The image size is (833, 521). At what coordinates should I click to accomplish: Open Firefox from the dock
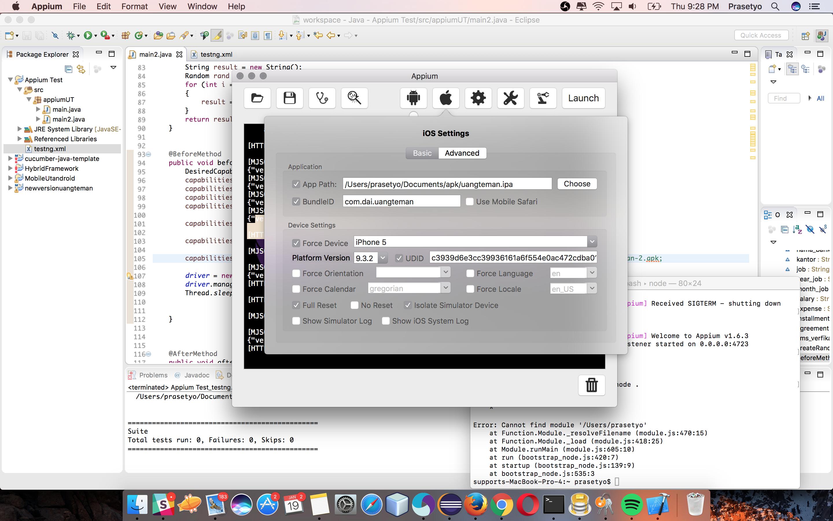click(476, 505)
